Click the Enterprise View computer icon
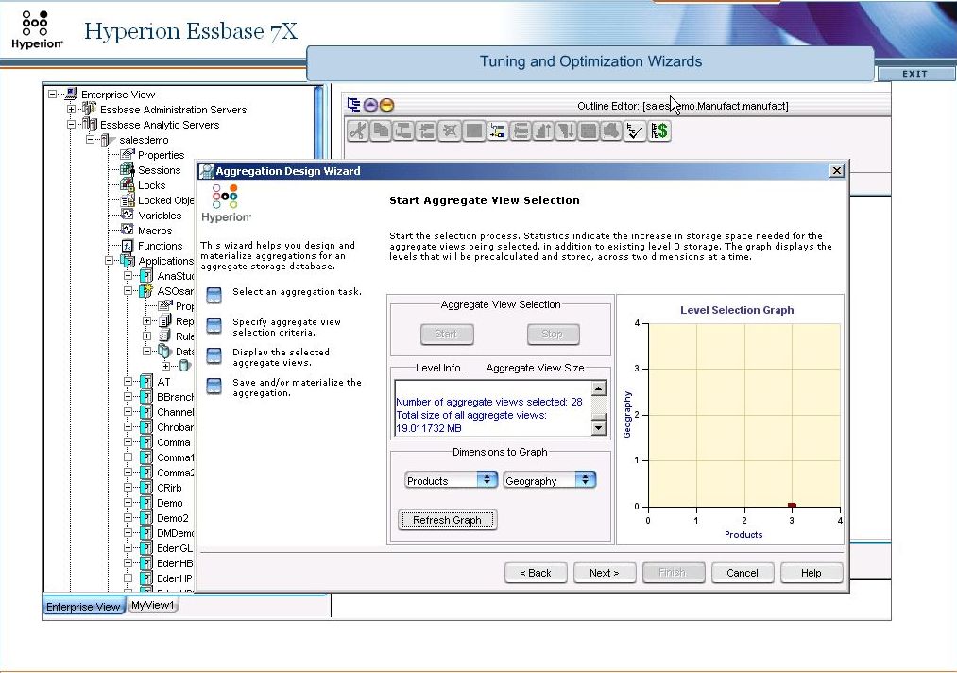The image size is (957, 673). click(71, 94)
